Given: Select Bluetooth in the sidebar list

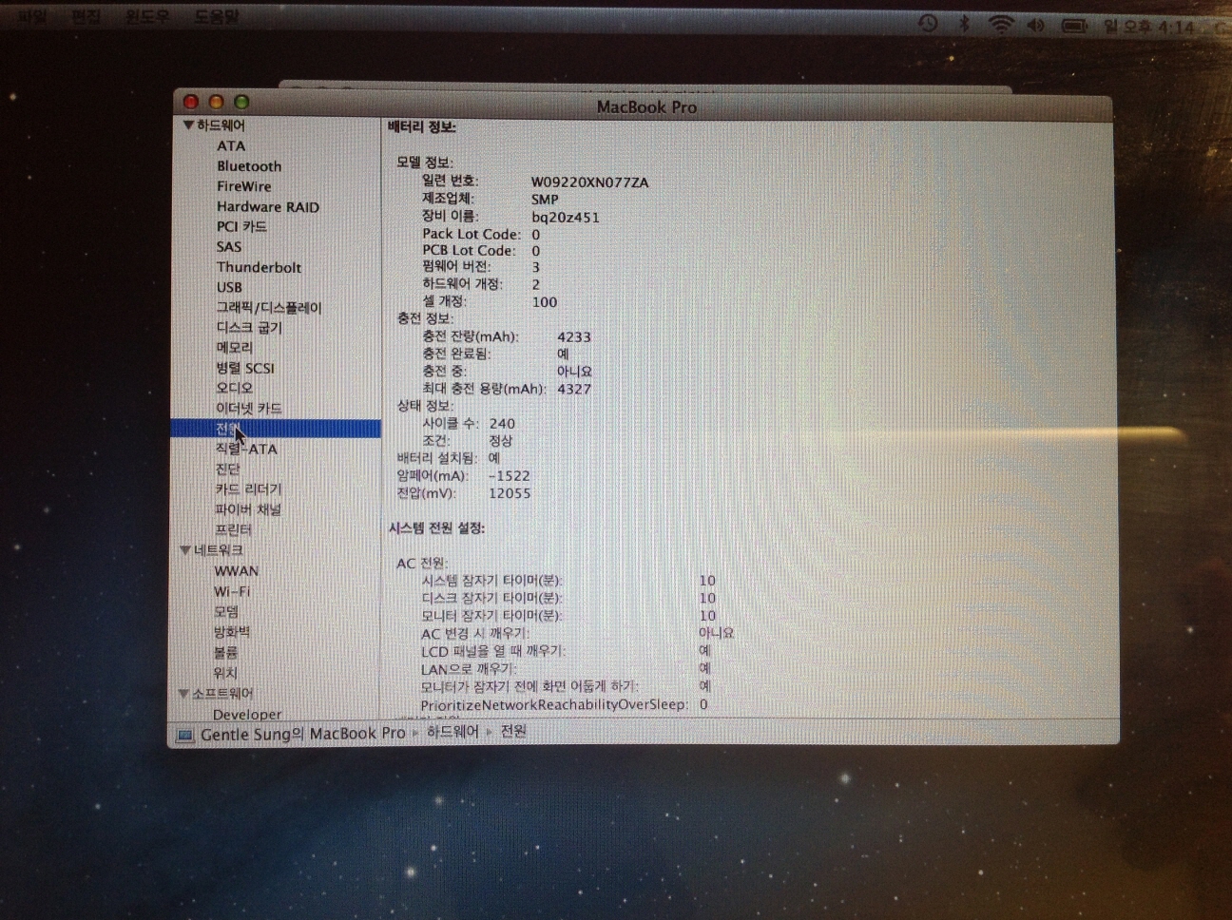Looking at the screenshot, I should point(249,166).
